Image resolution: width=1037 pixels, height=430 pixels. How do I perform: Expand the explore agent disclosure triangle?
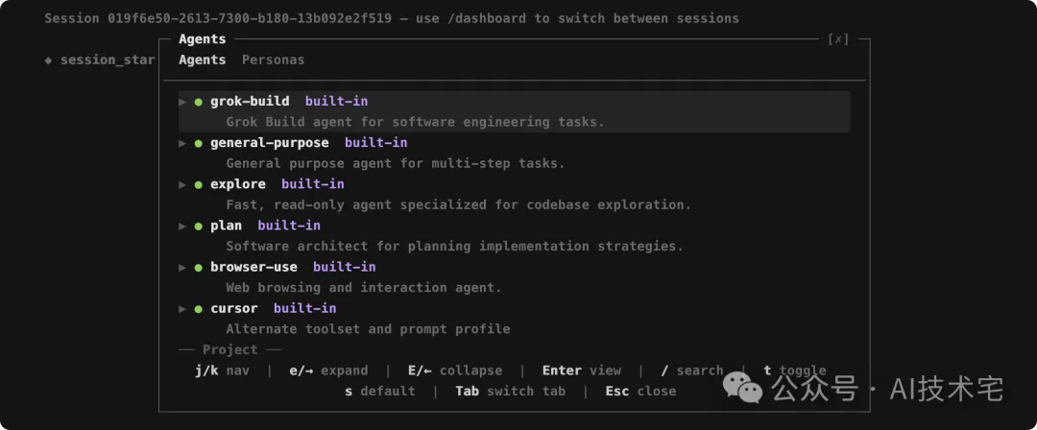pos(182,184)
